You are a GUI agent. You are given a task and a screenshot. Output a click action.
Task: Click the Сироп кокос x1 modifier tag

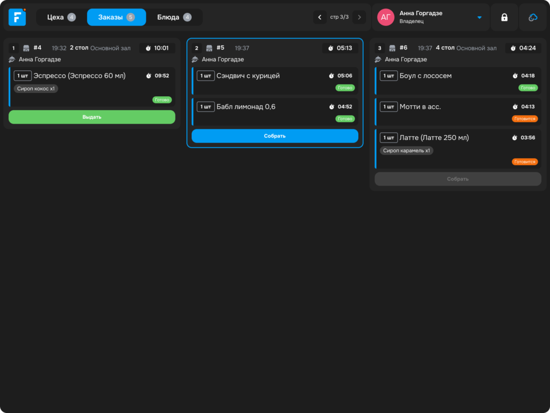pos(36,89)
